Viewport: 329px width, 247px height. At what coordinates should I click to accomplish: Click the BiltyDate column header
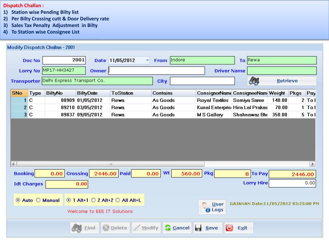93,93
